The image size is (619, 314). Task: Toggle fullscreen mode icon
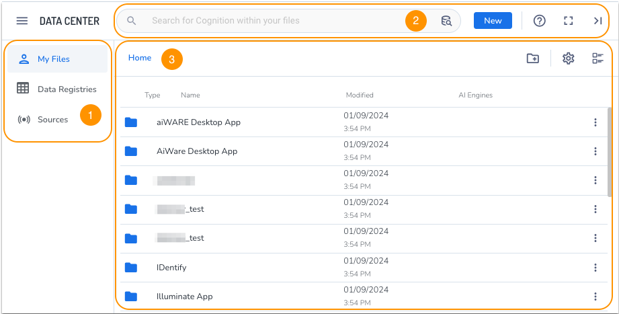point(569,21)
